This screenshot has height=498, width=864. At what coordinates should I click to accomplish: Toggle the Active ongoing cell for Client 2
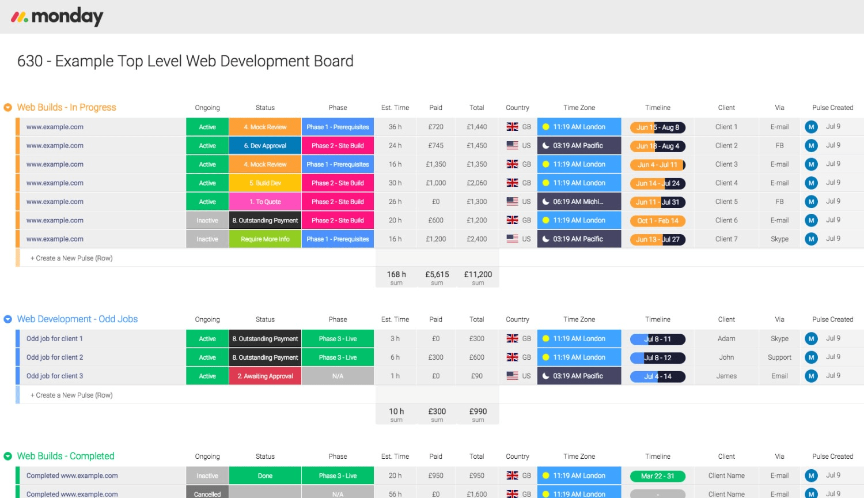pos(207,146)
